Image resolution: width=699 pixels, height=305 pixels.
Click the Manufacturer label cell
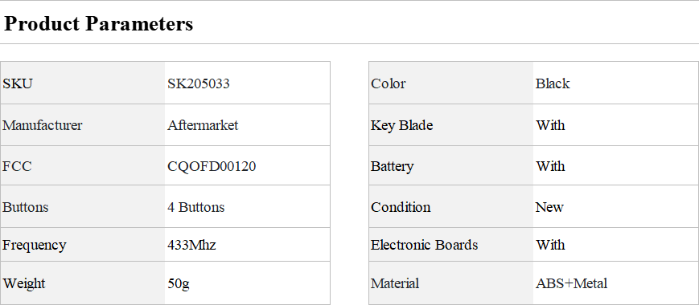click(x=83, y=125)
